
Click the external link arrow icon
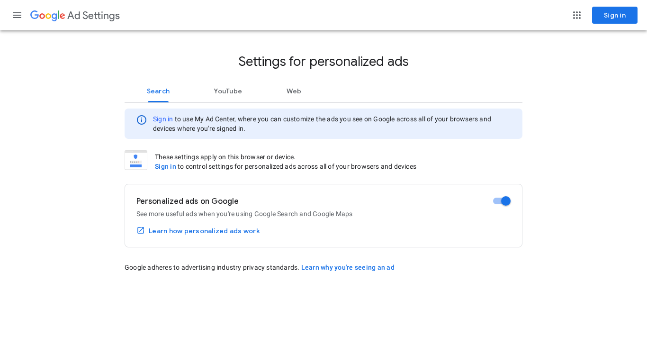141,230
